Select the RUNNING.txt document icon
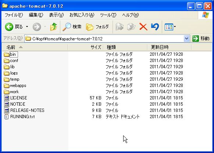This screenshot has width=214, height=153. coord(6,117)
